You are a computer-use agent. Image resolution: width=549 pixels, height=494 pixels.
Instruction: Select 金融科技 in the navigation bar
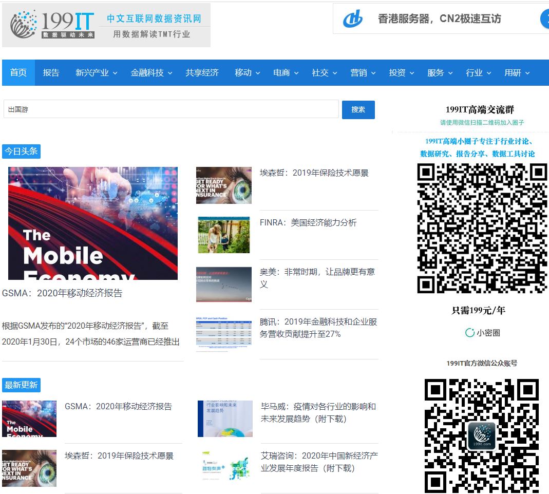pyautogui.click(x=147, y=72)
